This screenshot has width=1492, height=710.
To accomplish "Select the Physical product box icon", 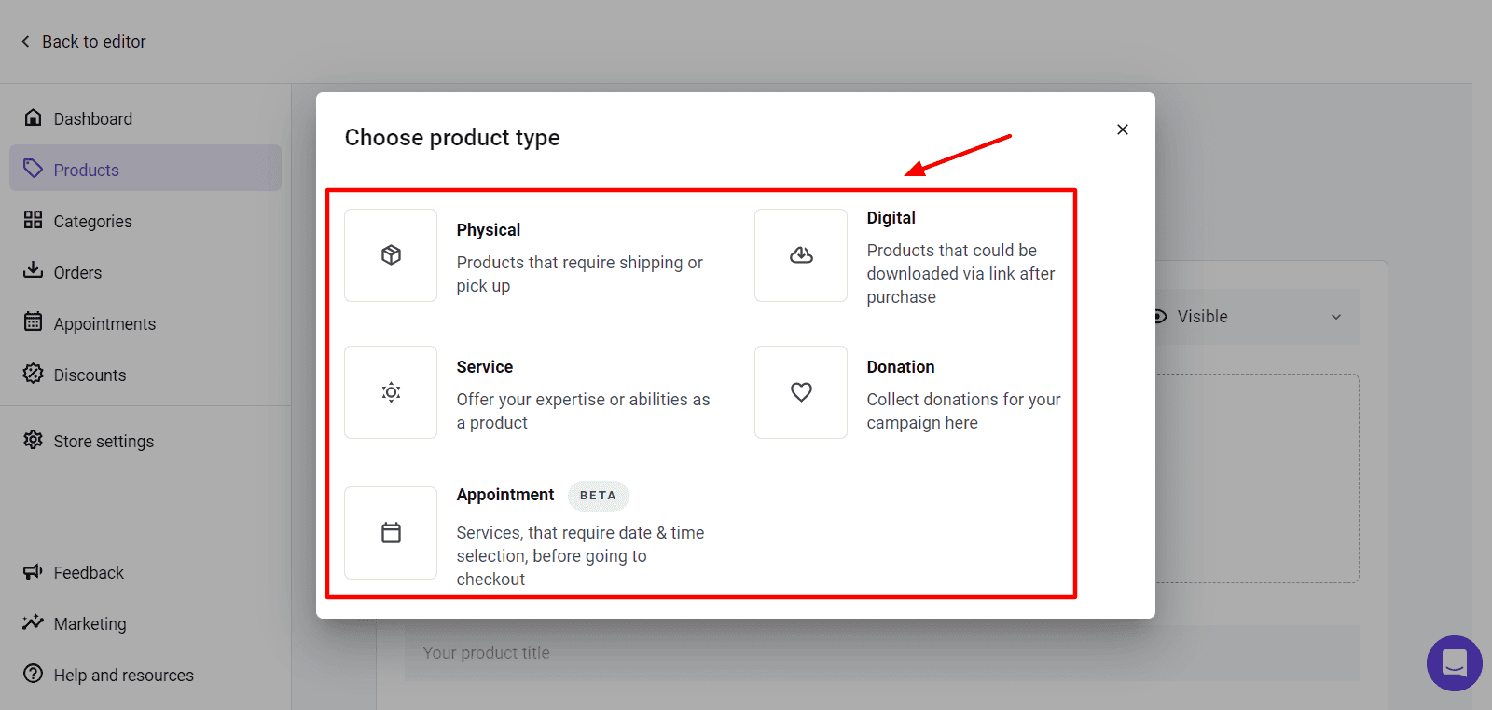I will (x=391, y=255).
